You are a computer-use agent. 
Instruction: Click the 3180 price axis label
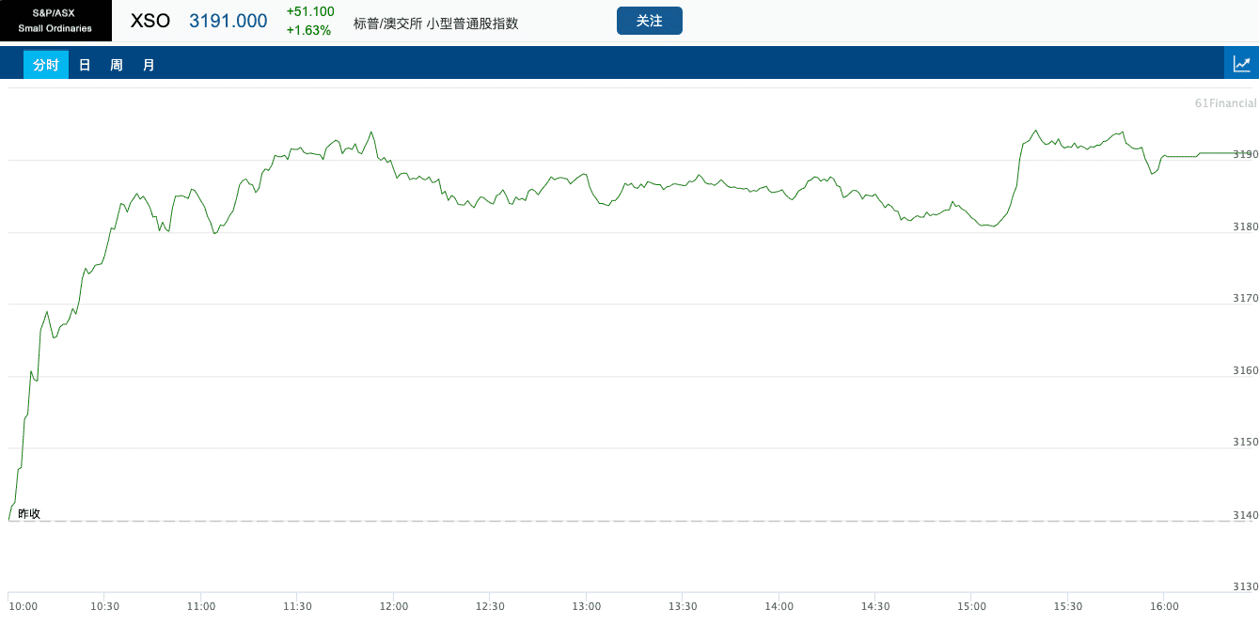[1245, 227]
